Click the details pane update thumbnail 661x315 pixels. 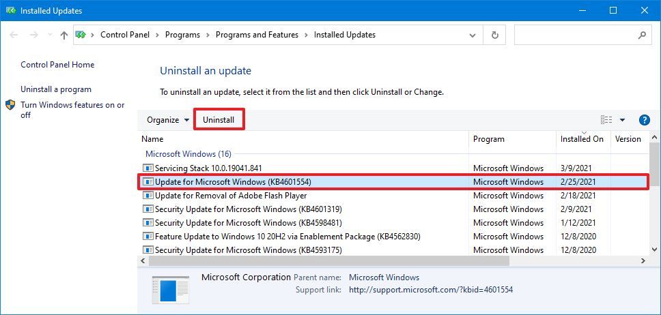tap(170, 290)
